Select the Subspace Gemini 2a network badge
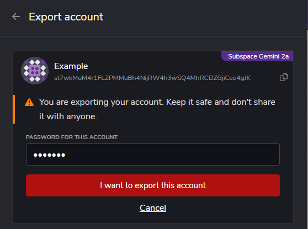 coord(257,56)
